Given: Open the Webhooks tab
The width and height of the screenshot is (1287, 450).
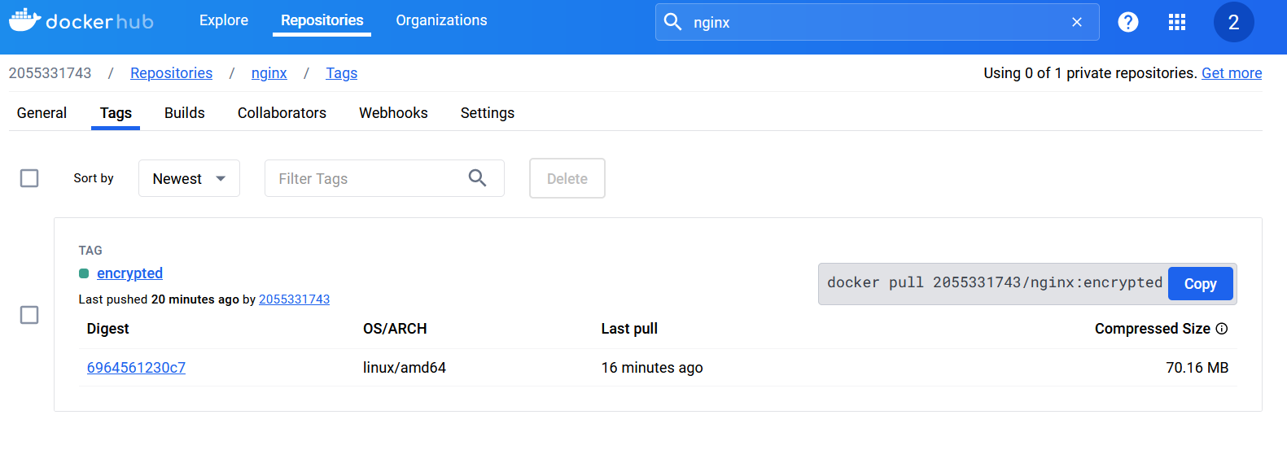Looking at the screenshot, I should [x=393, y=113].
